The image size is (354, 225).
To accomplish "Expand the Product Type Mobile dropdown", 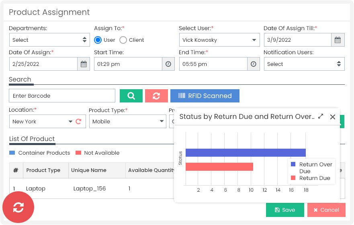I will click(x=128, y=121).
